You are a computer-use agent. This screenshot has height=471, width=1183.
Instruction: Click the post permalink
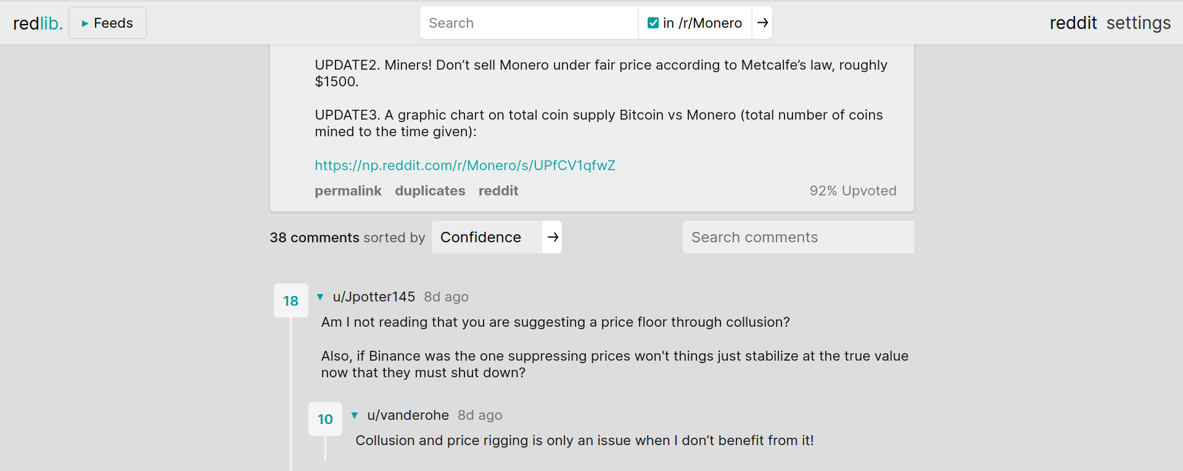348,191
